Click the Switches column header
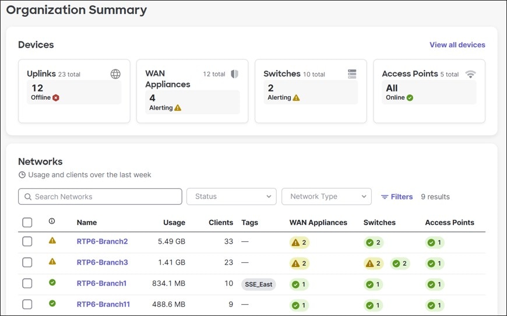 click(x=379, y=223)
